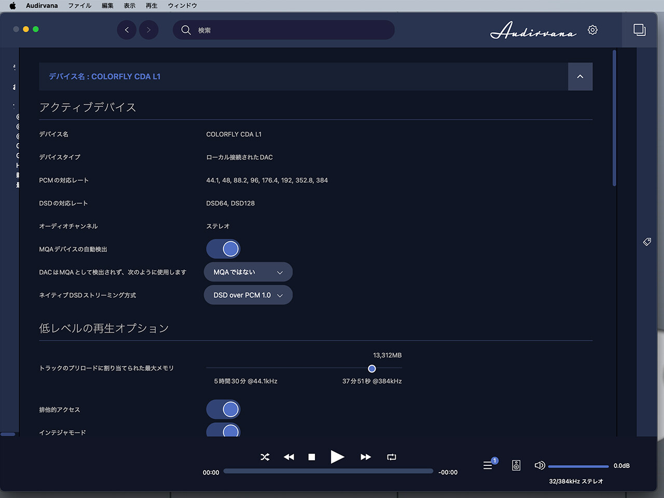Stop playback
Image resolution: width=664 pixels, height=498 pixels.
[x=312, y=457]
